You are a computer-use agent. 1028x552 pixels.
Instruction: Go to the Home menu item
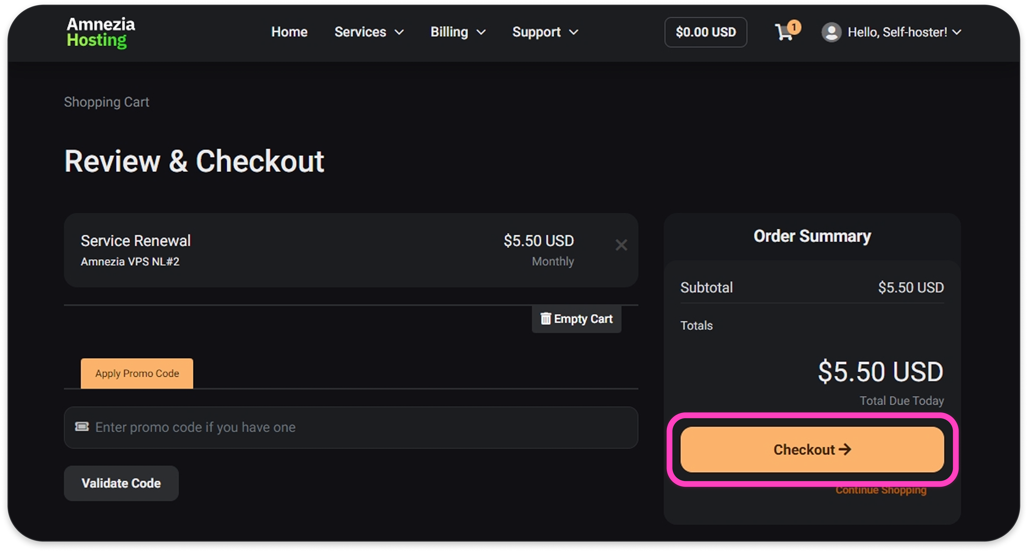(x=289, y=32)
